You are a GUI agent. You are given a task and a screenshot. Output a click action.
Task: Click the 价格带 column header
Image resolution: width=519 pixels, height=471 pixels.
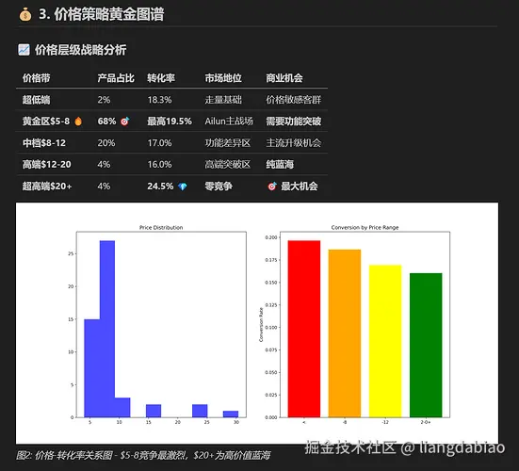pos(37,78)
